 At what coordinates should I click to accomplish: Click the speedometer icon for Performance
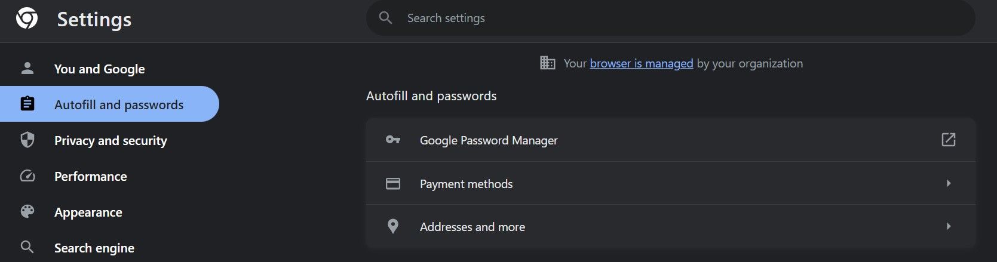tap(27, 176)
